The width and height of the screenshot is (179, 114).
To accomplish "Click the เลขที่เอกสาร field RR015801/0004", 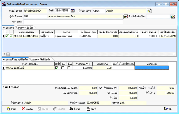I will (35, 11).
